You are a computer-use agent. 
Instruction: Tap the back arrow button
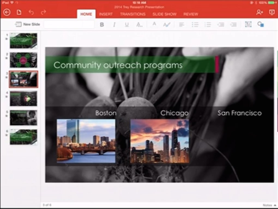point(7,12)
